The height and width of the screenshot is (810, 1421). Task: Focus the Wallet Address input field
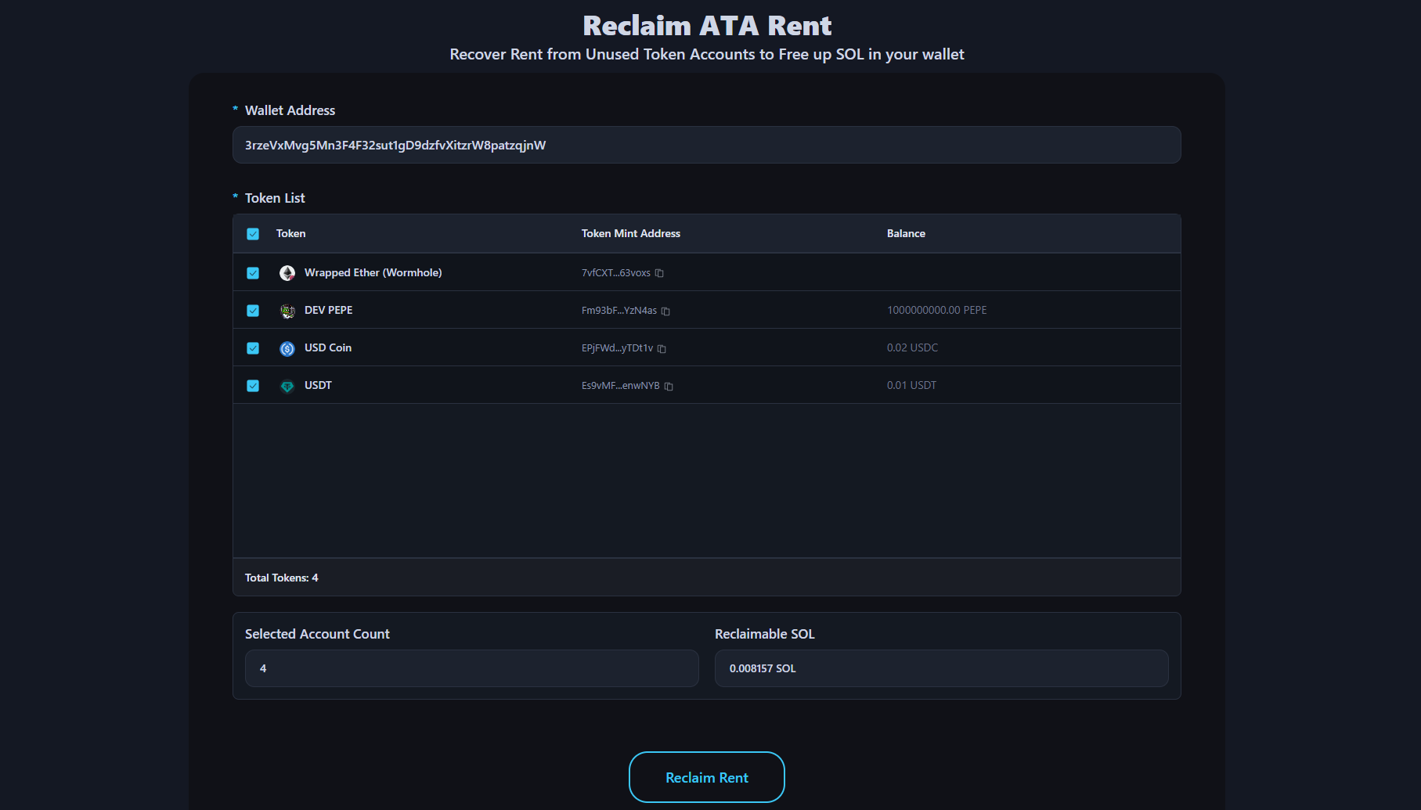click(x=706, y=145)
